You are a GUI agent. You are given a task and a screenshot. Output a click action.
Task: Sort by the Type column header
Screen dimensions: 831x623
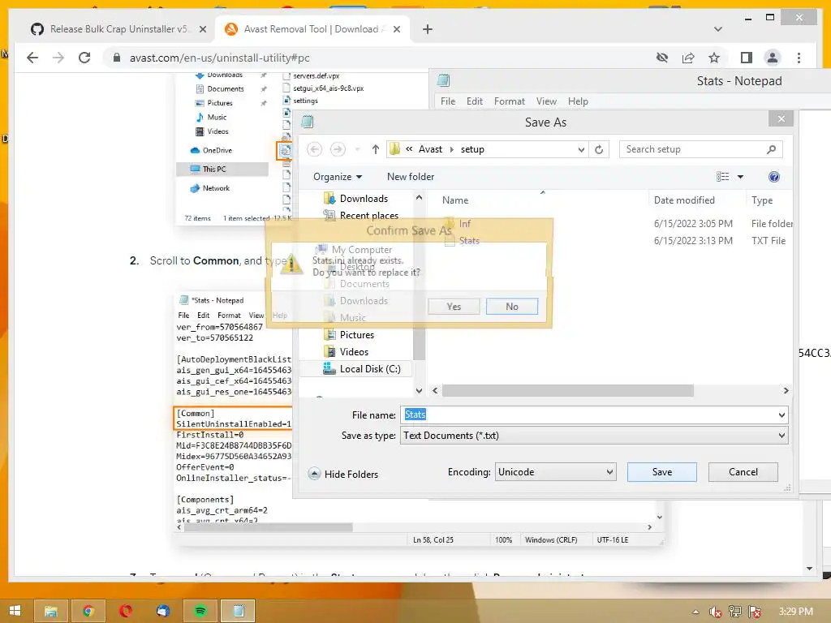click(761, 200)
